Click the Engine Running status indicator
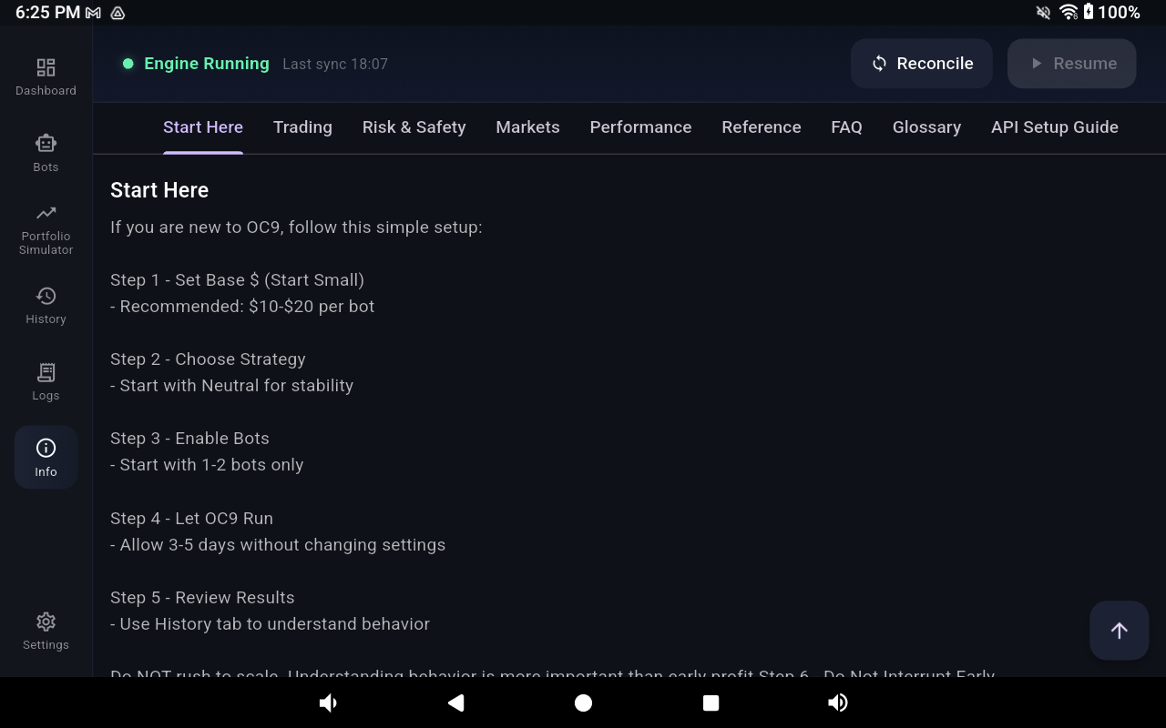1166x728 pixels. (196, 64)
